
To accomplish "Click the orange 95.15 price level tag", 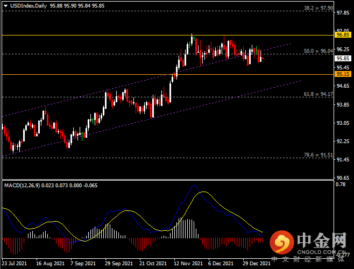I will click(343, 74).
